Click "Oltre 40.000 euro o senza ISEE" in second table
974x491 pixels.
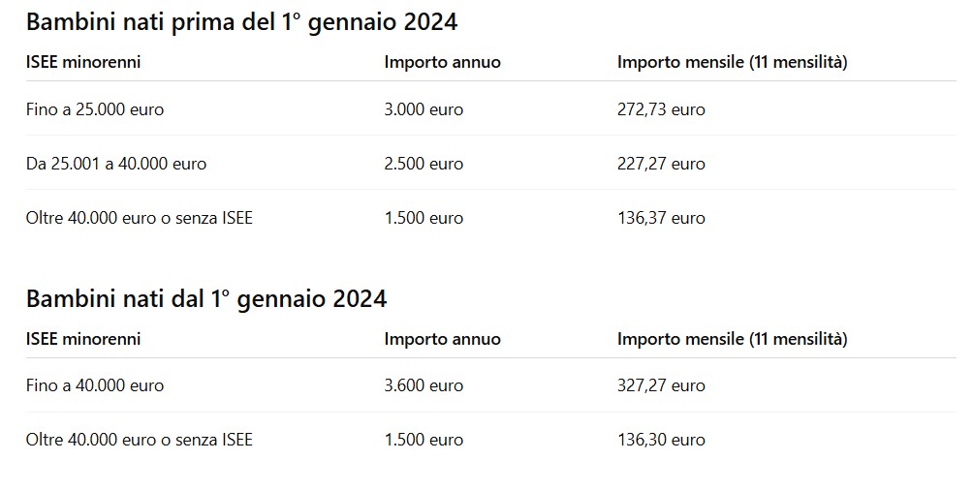point(140,440)
